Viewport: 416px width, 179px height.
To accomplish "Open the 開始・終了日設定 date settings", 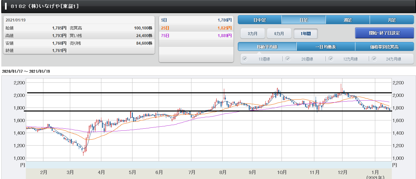I will pos(384,33).
